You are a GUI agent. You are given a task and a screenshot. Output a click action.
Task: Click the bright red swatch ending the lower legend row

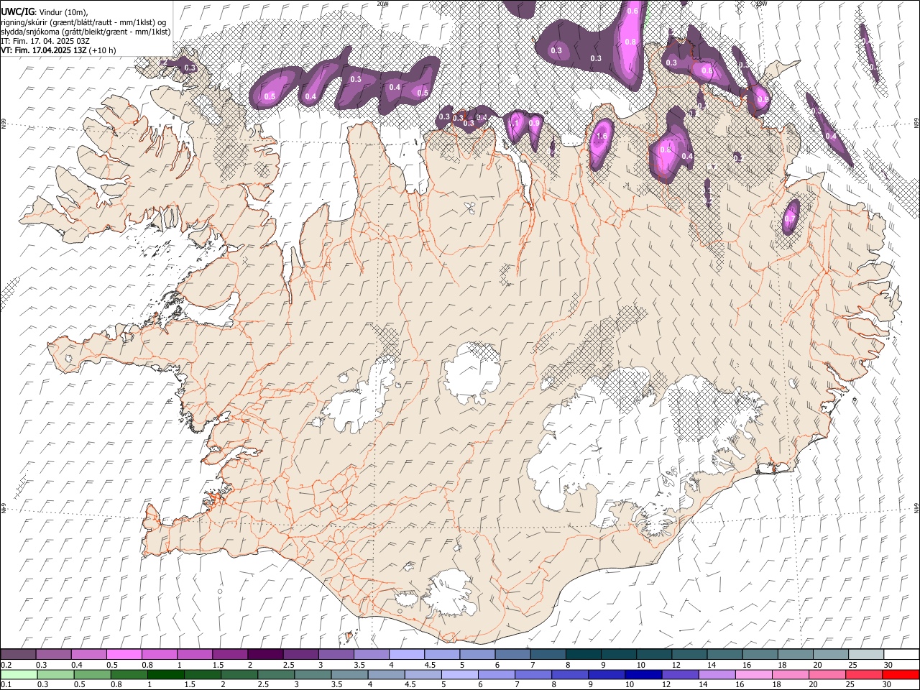click(901, 674)
